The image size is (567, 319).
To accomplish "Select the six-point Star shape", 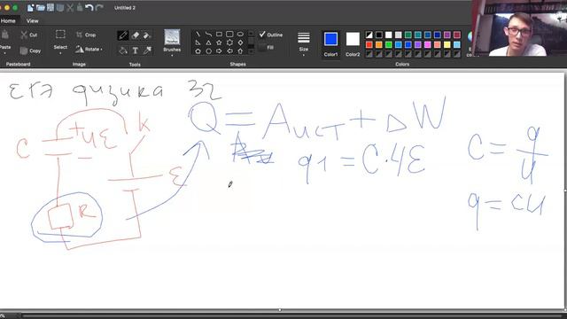I will [229, 43].
